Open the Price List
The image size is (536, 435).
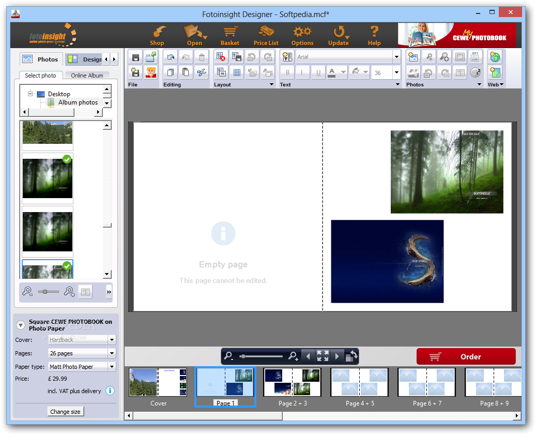point(266,36)
